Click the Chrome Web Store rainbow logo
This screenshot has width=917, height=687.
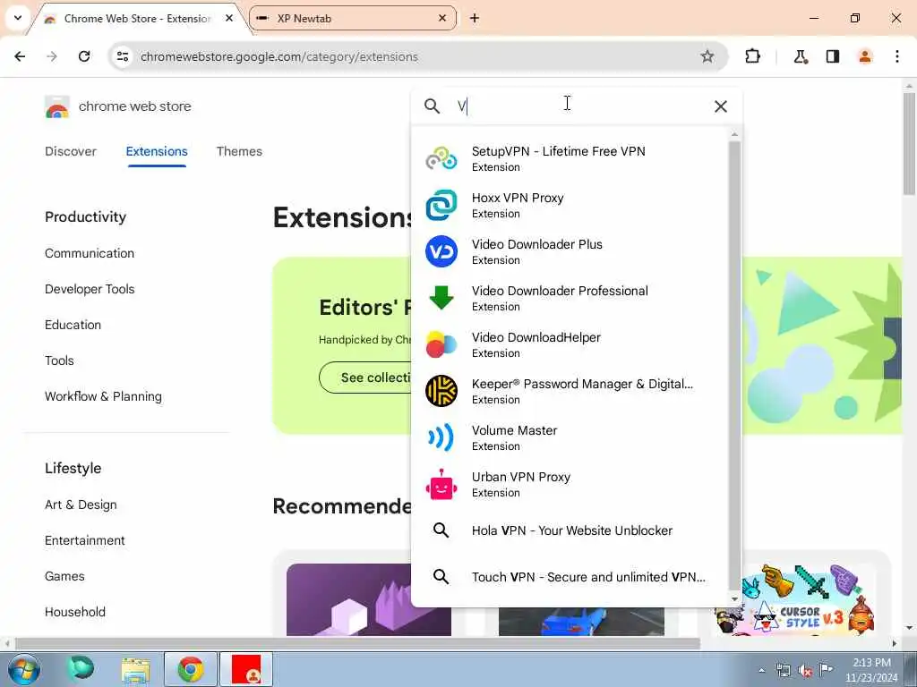pyautogui.click(x=56, y=107)
